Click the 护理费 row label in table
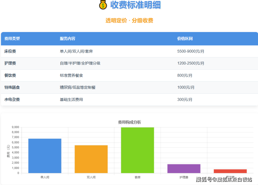The height and width of the screenshot is (185, 258). click(x=10, y=63)
